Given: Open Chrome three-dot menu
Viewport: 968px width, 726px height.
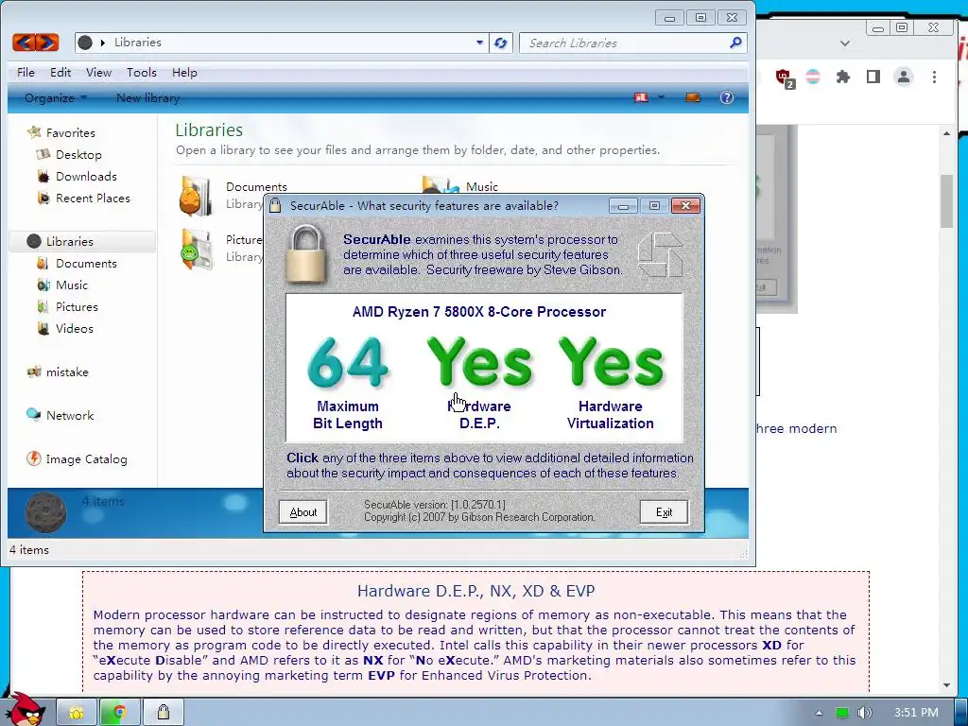Looking at the screenshot, I should click(934, 77).
